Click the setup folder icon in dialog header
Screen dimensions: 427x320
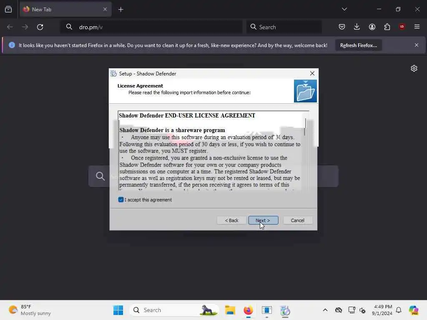[x=305, y=91]
